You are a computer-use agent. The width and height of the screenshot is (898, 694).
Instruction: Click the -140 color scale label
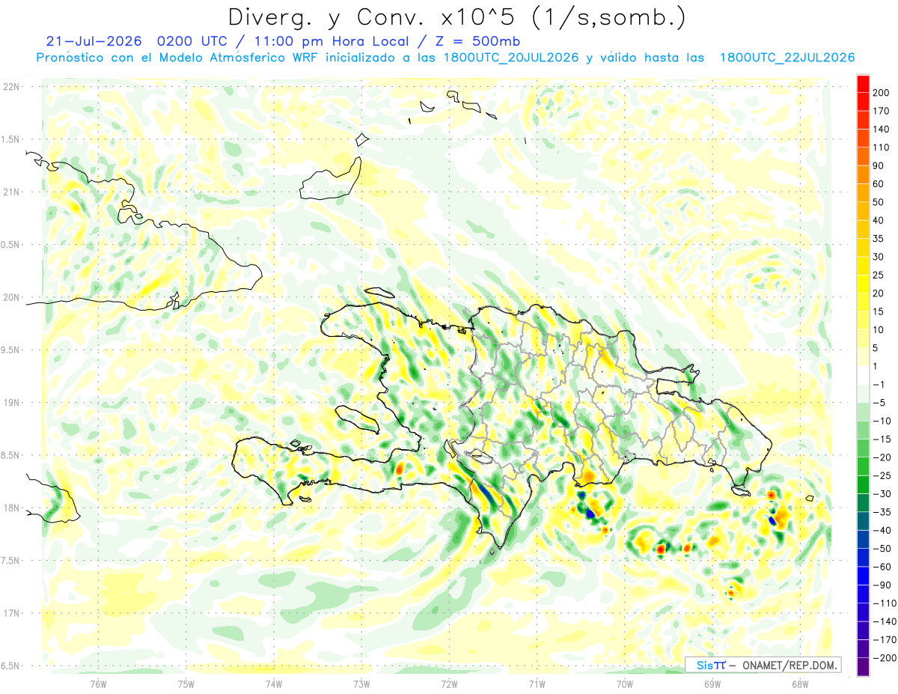885,621
